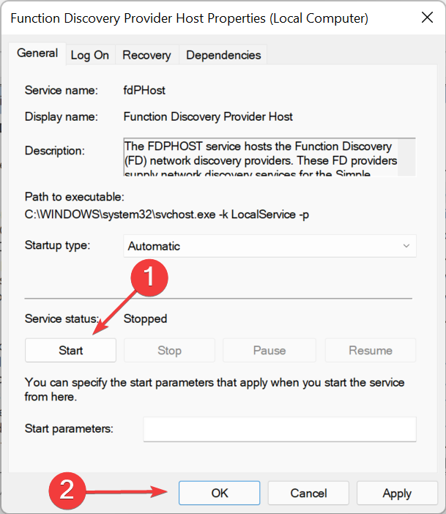
Task: Click the Stop service button
Action: click(x=169, y=350)
